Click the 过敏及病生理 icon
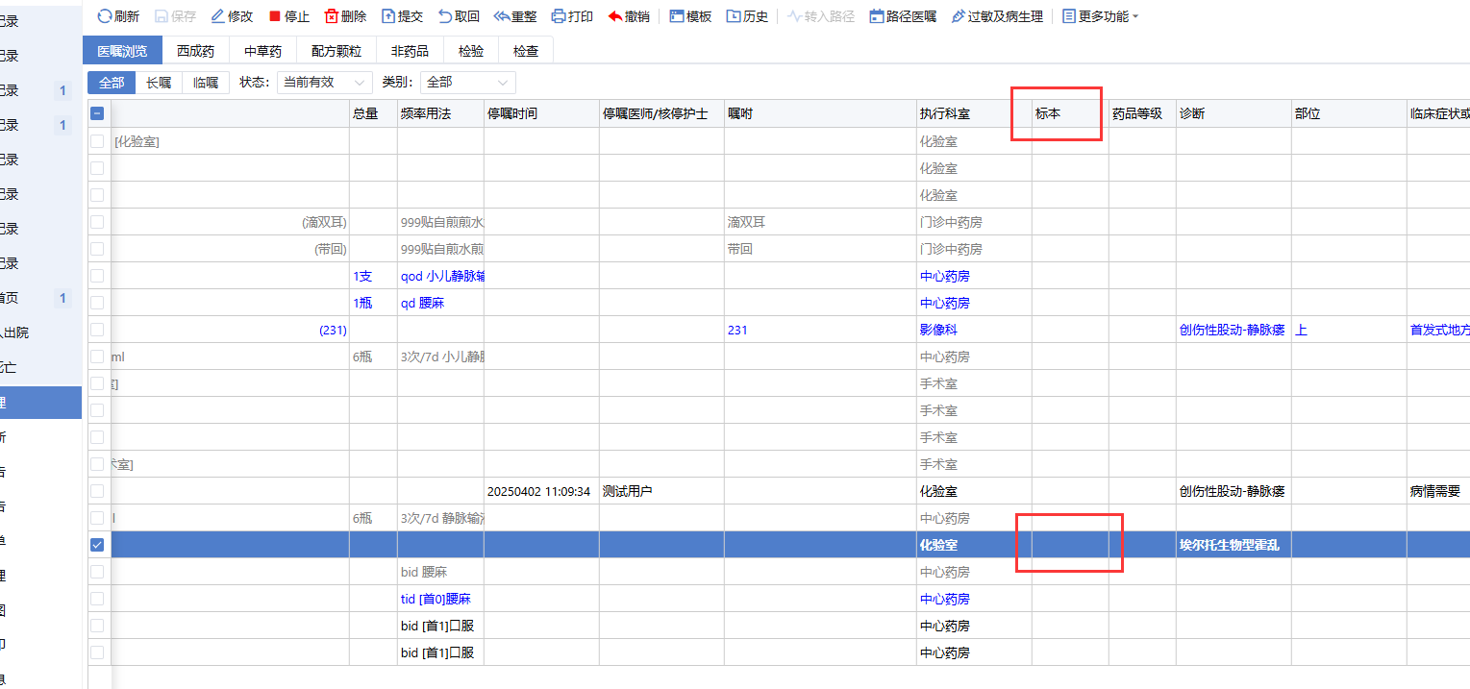The height and width of the screenshot is (689, 1470). pyautogui.click(x=959, y=16)
